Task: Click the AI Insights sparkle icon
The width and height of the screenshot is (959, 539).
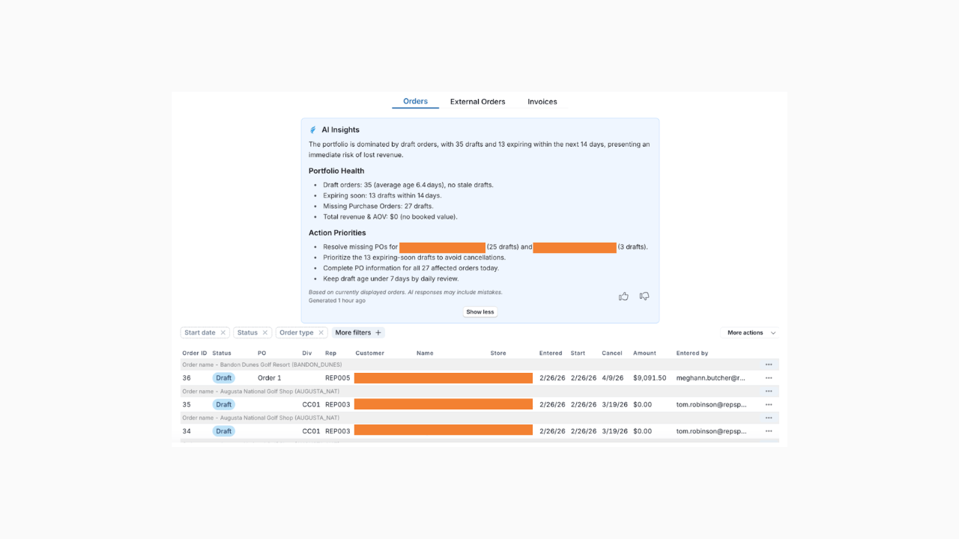Action: [x=312, y=129]
